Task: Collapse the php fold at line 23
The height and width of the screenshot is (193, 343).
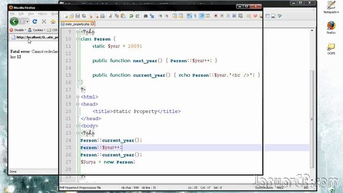Action: [78, 133]
